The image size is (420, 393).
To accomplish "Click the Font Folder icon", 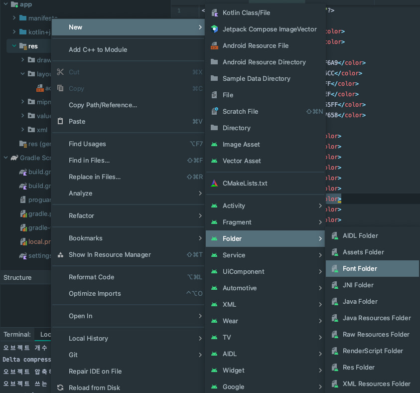I will tap(335, 269).
